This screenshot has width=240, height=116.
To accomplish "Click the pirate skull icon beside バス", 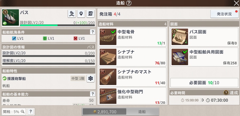I will tap(72, 14).
